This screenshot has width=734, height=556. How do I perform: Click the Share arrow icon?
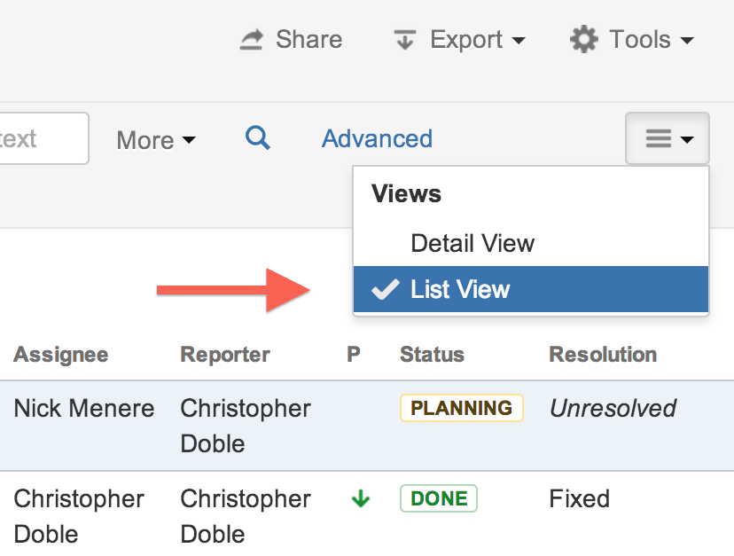(x=252, y=40)
